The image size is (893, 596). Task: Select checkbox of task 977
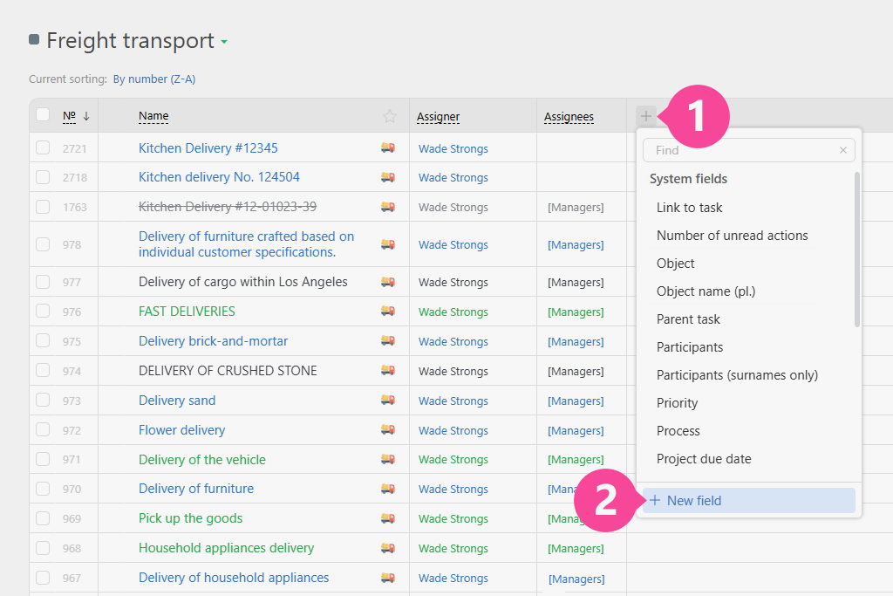pyautogui.click(x=43, y=282)
